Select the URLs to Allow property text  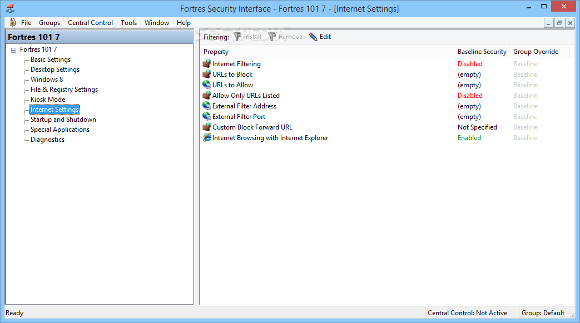coord(232,85)
